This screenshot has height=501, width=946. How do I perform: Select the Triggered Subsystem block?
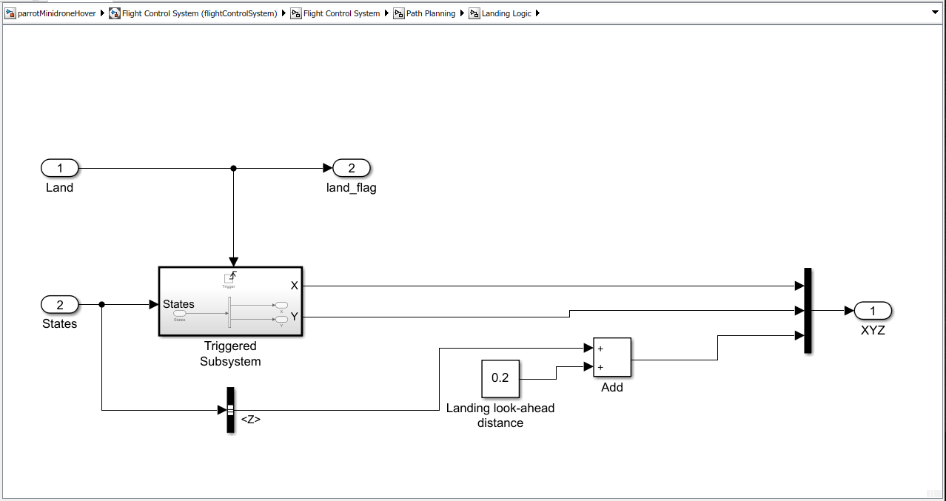[x=230, y=302]
